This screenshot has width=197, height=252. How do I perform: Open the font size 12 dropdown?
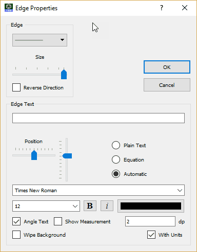click(46, 206)
